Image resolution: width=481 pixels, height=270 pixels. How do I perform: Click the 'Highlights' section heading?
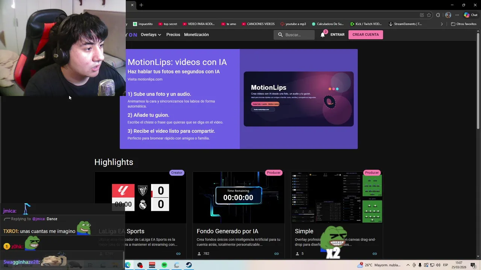pyautogui.click(x=113, y=162)
